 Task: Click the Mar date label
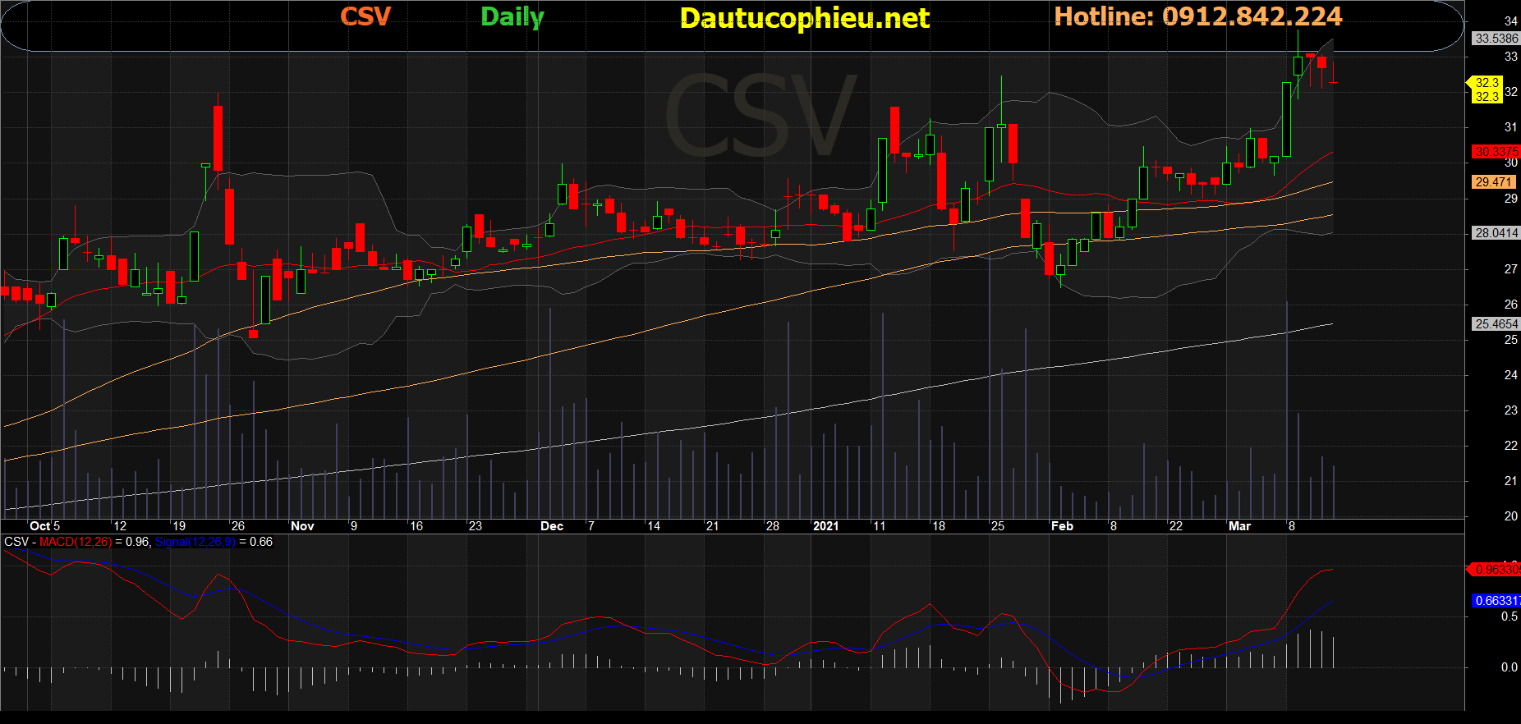[1239, 526]
